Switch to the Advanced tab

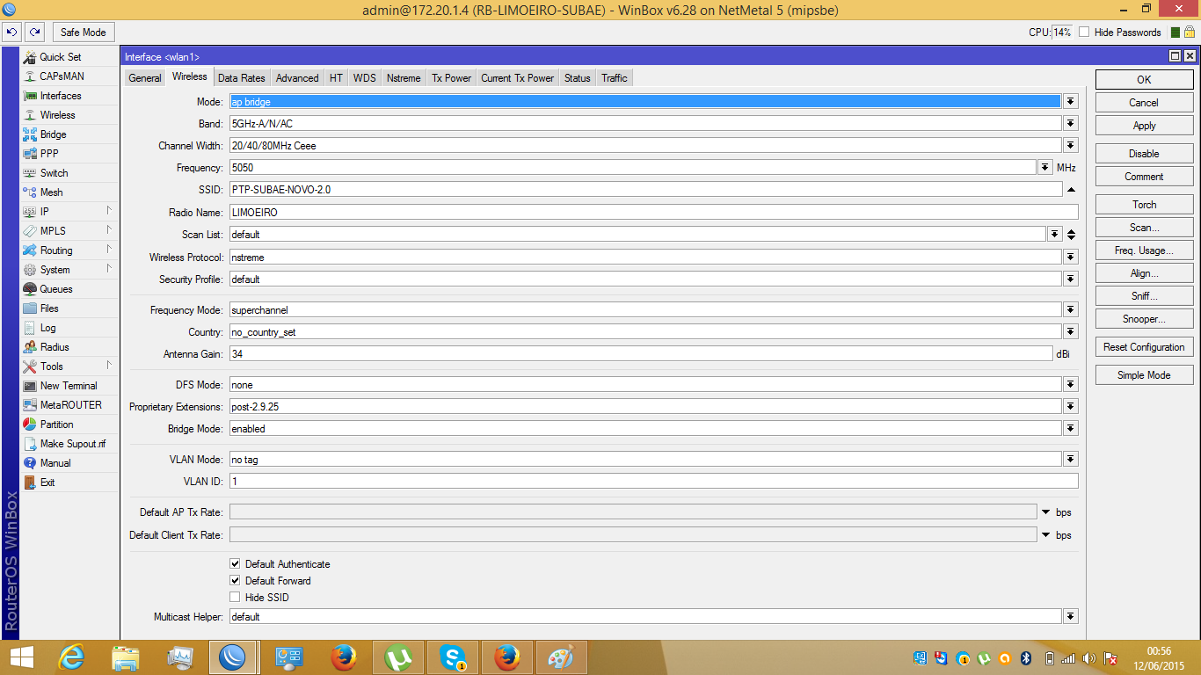click(x=297, y=78)
